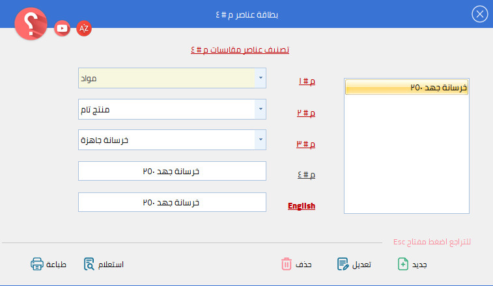
Task: Close the بطاقة عناصر dialog window
Action: point(480,14)
